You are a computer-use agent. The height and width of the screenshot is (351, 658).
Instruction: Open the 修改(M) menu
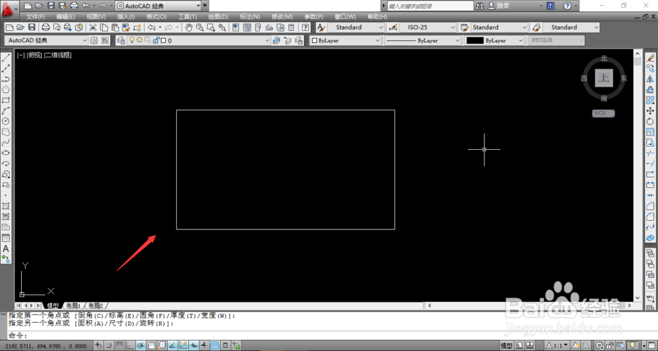(x=282, y=17)
